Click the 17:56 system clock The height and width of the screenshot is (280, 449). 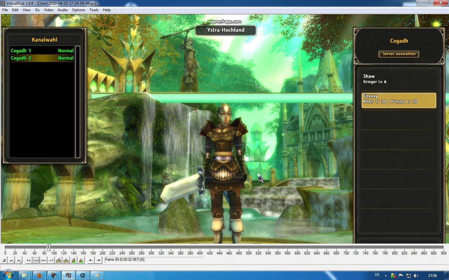[432, 276]
